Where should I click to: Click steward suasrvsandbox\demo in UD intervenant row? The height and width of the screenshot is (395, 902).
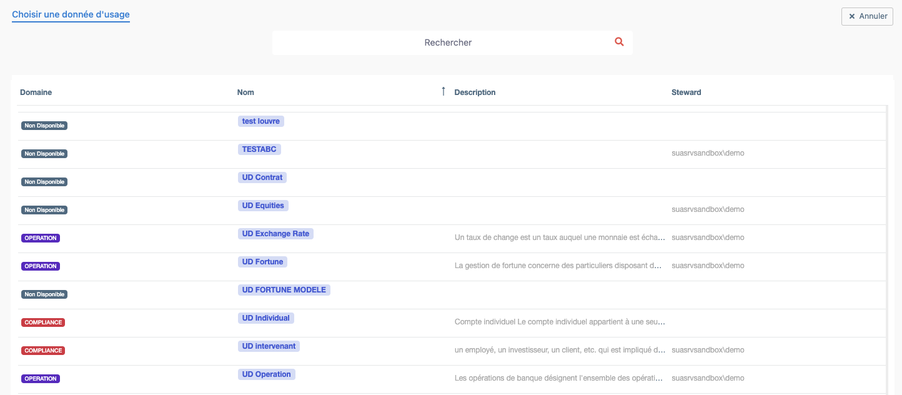tap(708, 350)
